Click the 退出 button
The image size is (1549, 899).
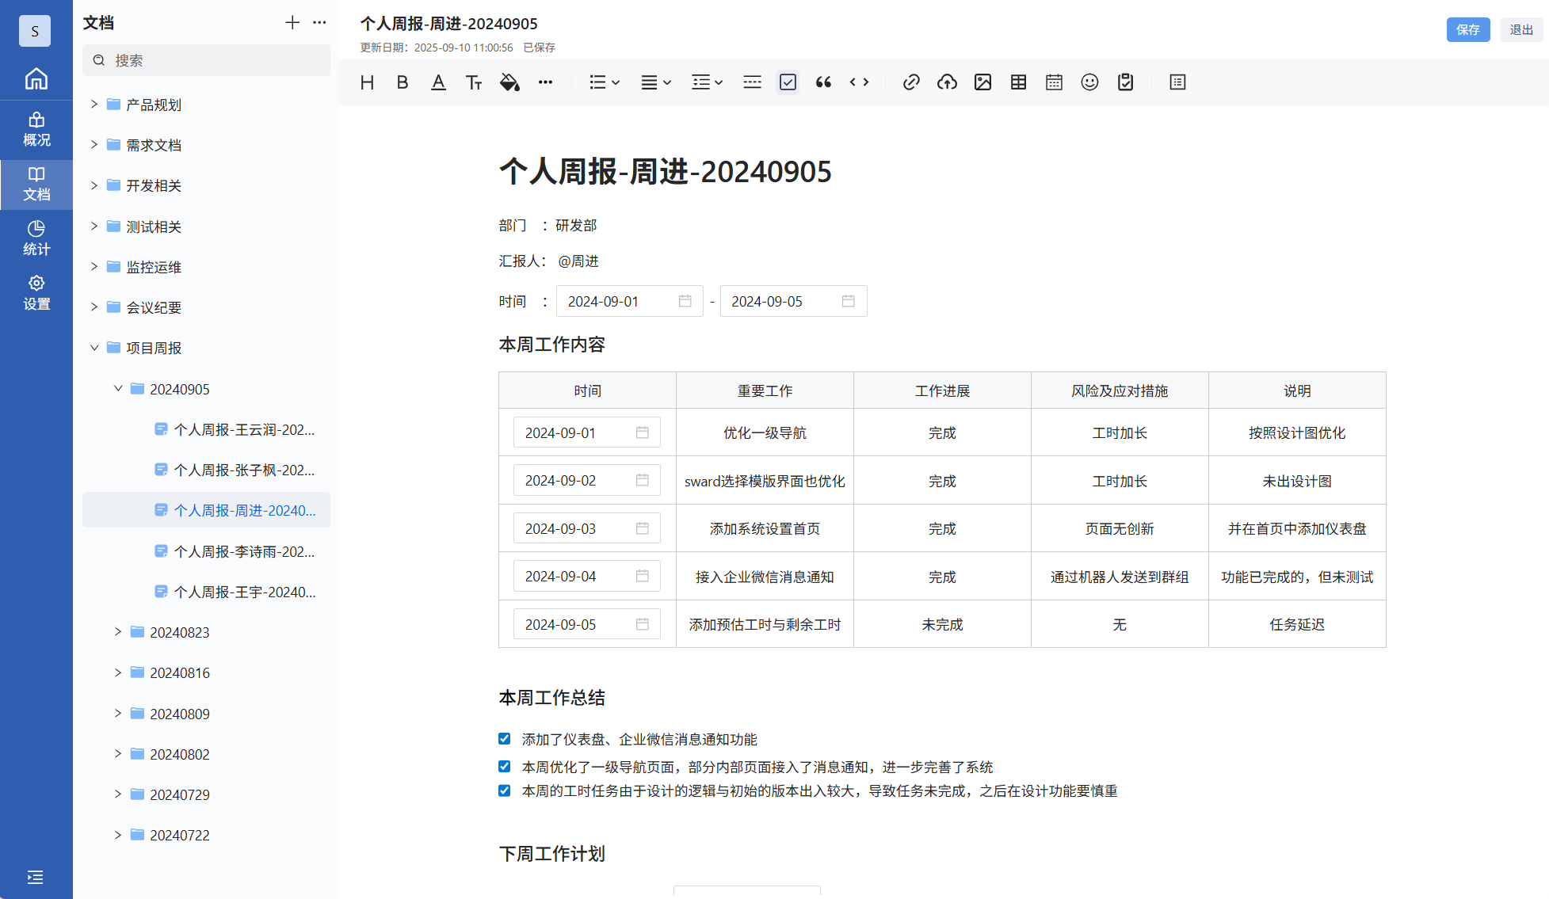tap(1520, 30)
